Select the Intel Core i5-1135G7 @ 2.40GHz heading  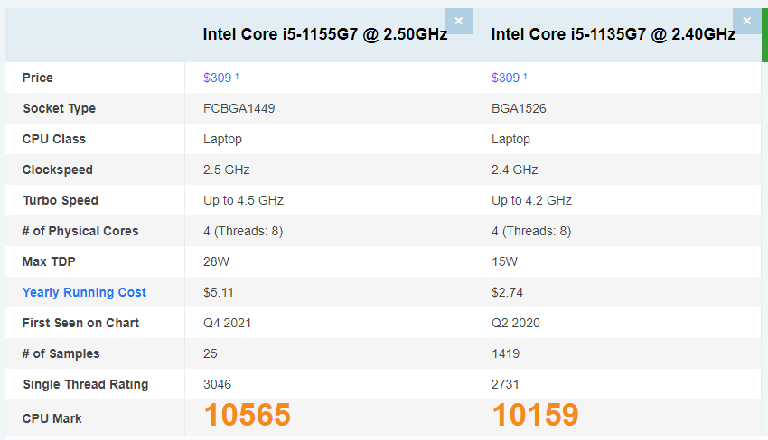[x=613, y=34]
